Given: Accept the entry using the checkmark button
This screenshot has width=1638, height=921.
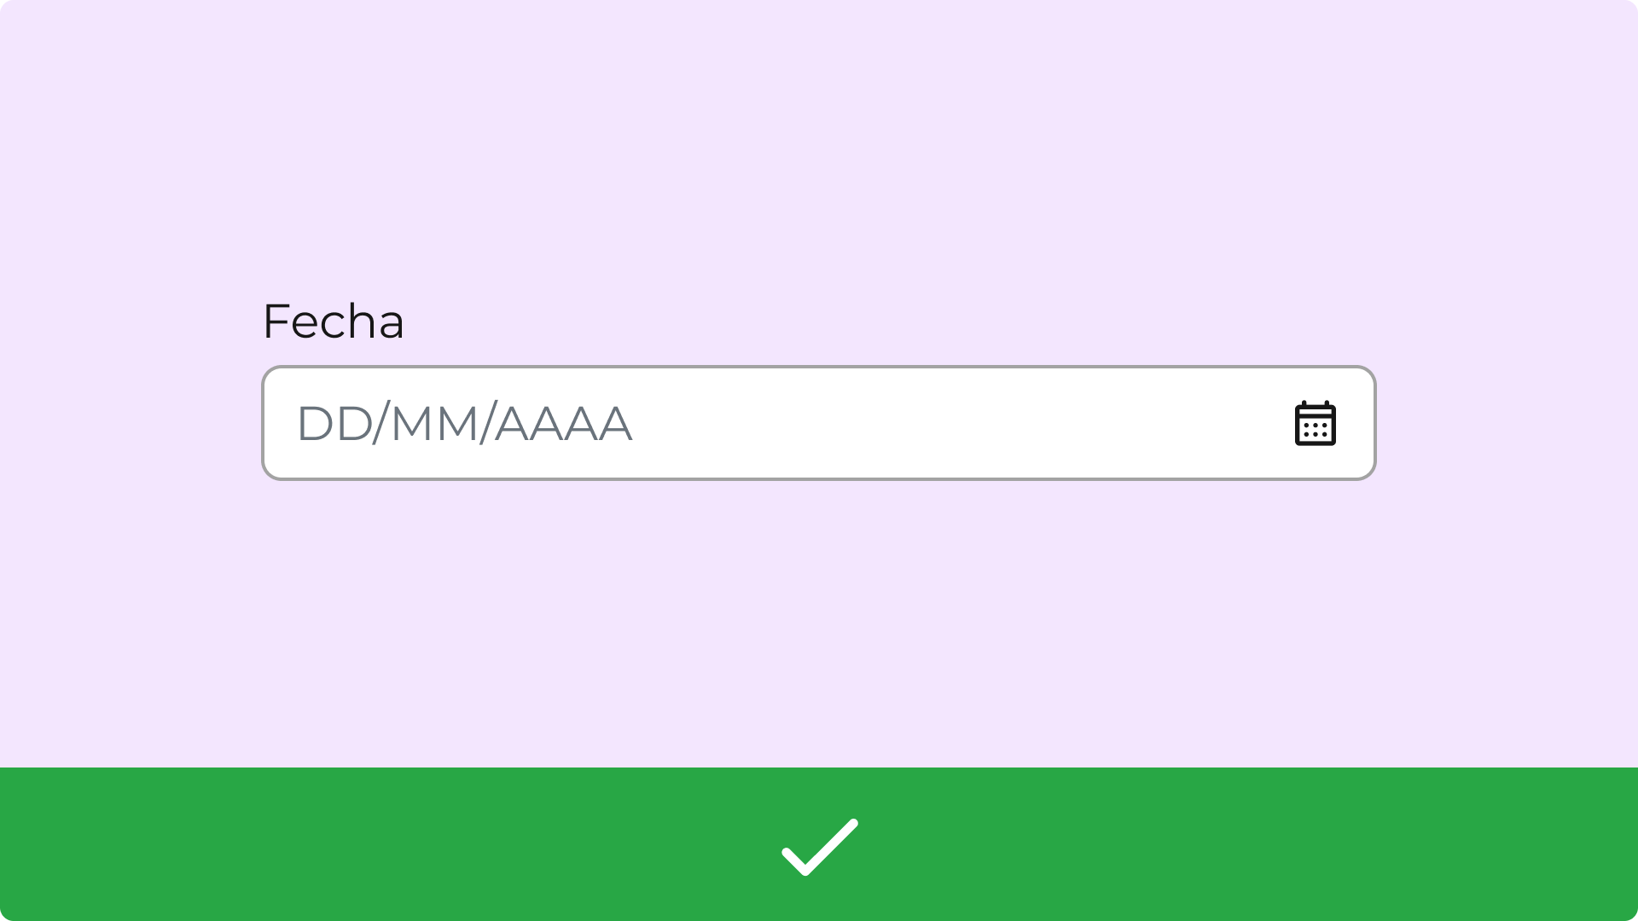Looking at the screenshot, I should pyautogui.click(x=819, y=846).
